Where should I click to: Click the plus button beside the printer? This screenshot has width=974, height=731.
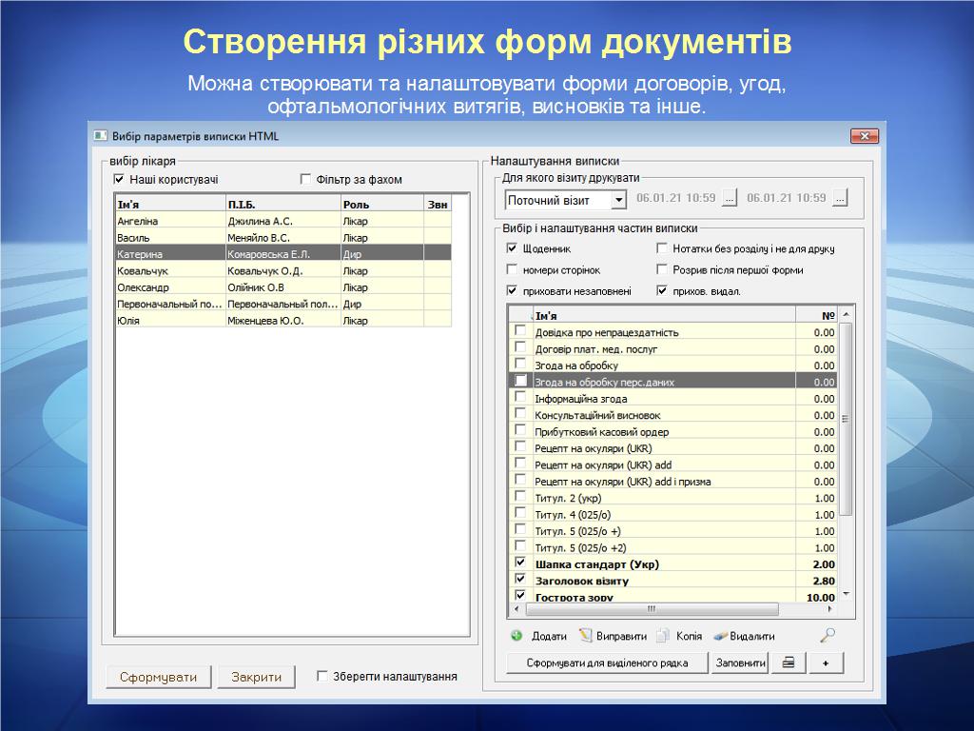[825, 663]
